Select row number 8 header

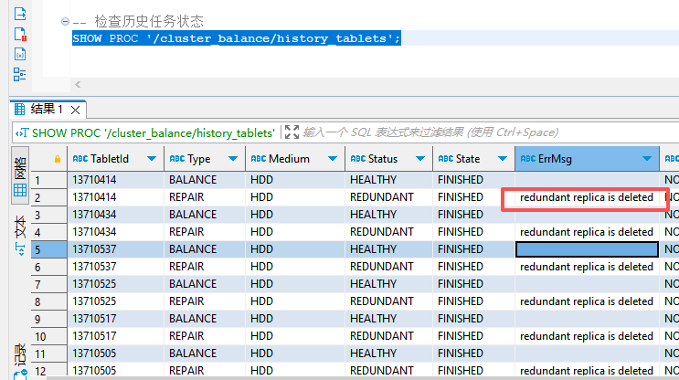pos(37,301)
